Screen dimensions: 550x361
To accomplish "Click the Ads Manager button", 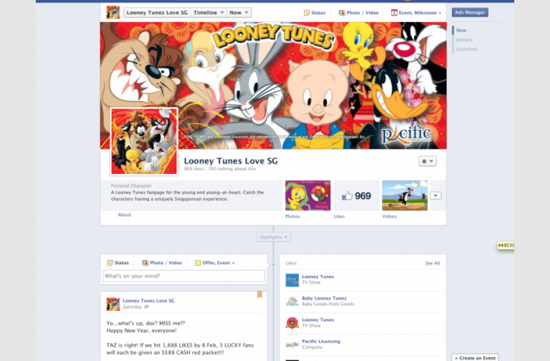I will (470, 13).
